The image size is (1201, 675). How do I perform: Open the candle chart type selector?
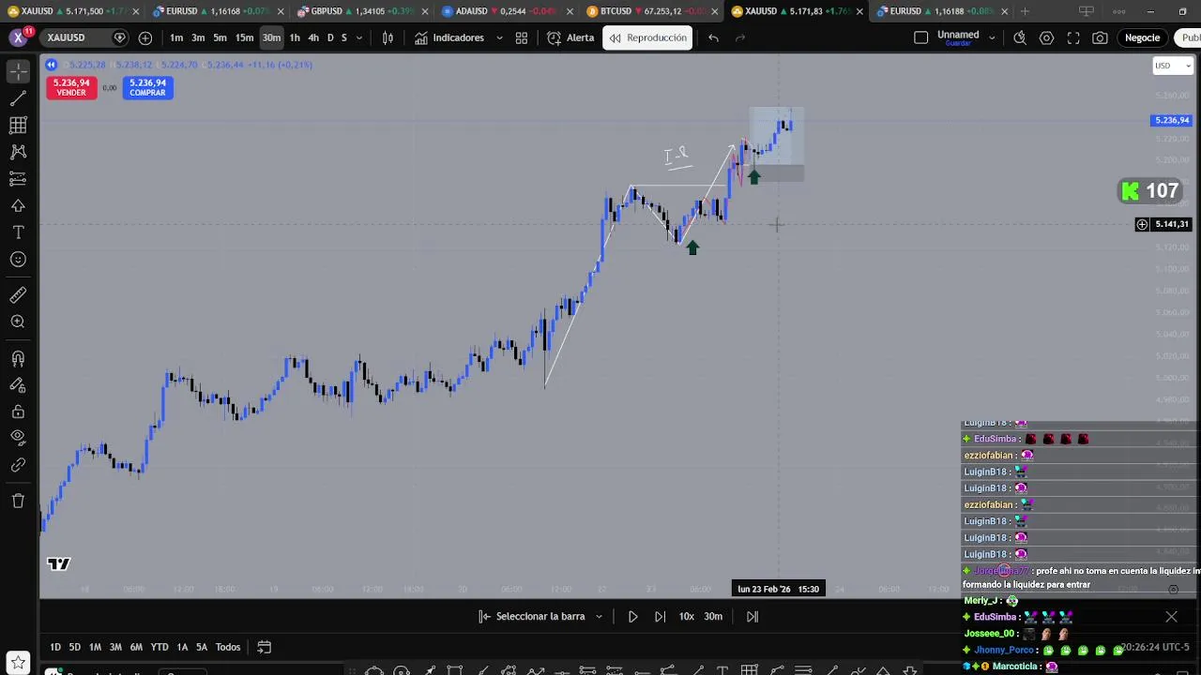coord(388,37)
